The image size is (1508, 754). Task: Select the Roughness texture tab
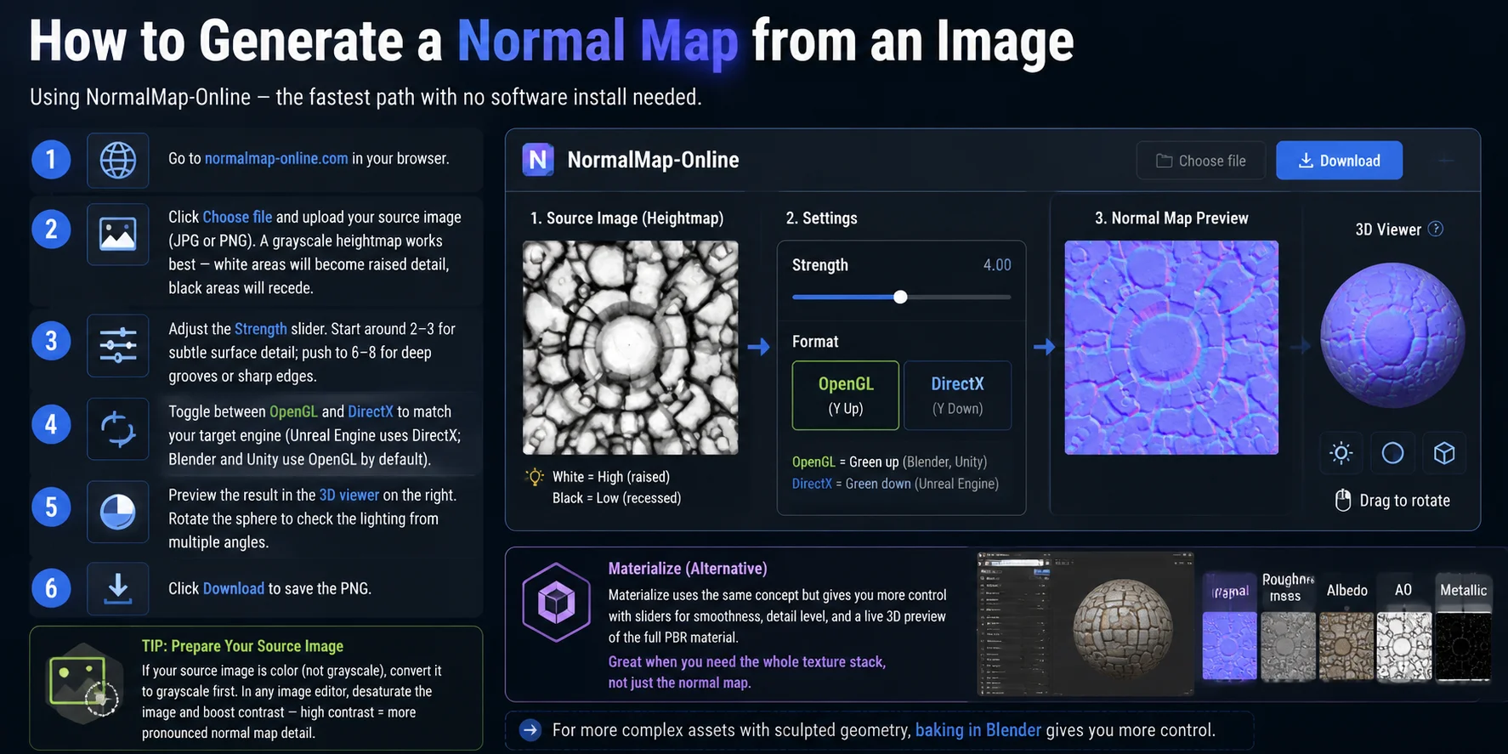coord(1288,587)
